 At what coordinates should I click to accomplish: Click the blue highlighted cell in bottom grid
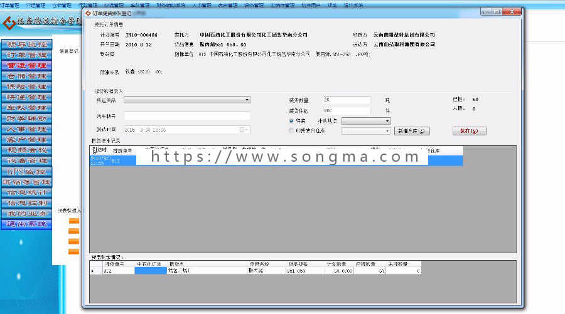pos(151,271)
